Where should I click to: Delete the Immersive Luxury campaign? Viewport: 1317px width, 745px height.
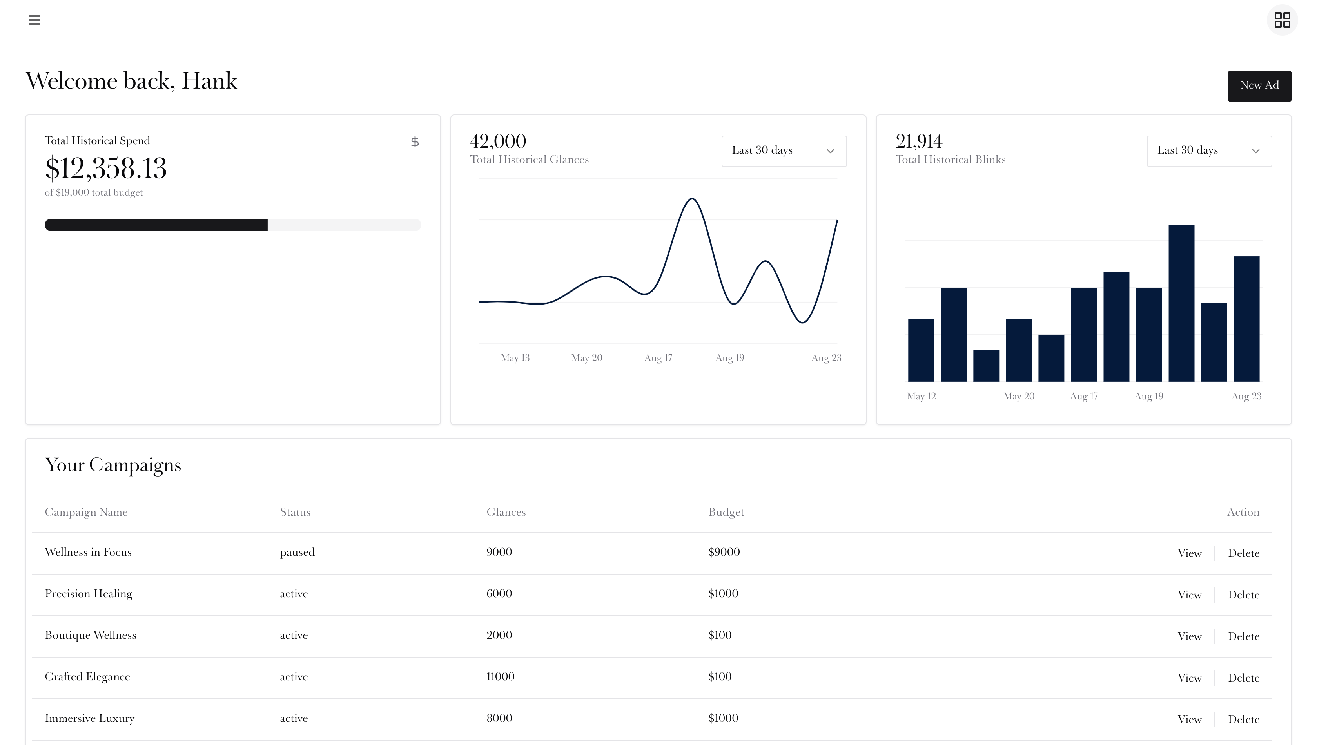tap(1243, 719)
